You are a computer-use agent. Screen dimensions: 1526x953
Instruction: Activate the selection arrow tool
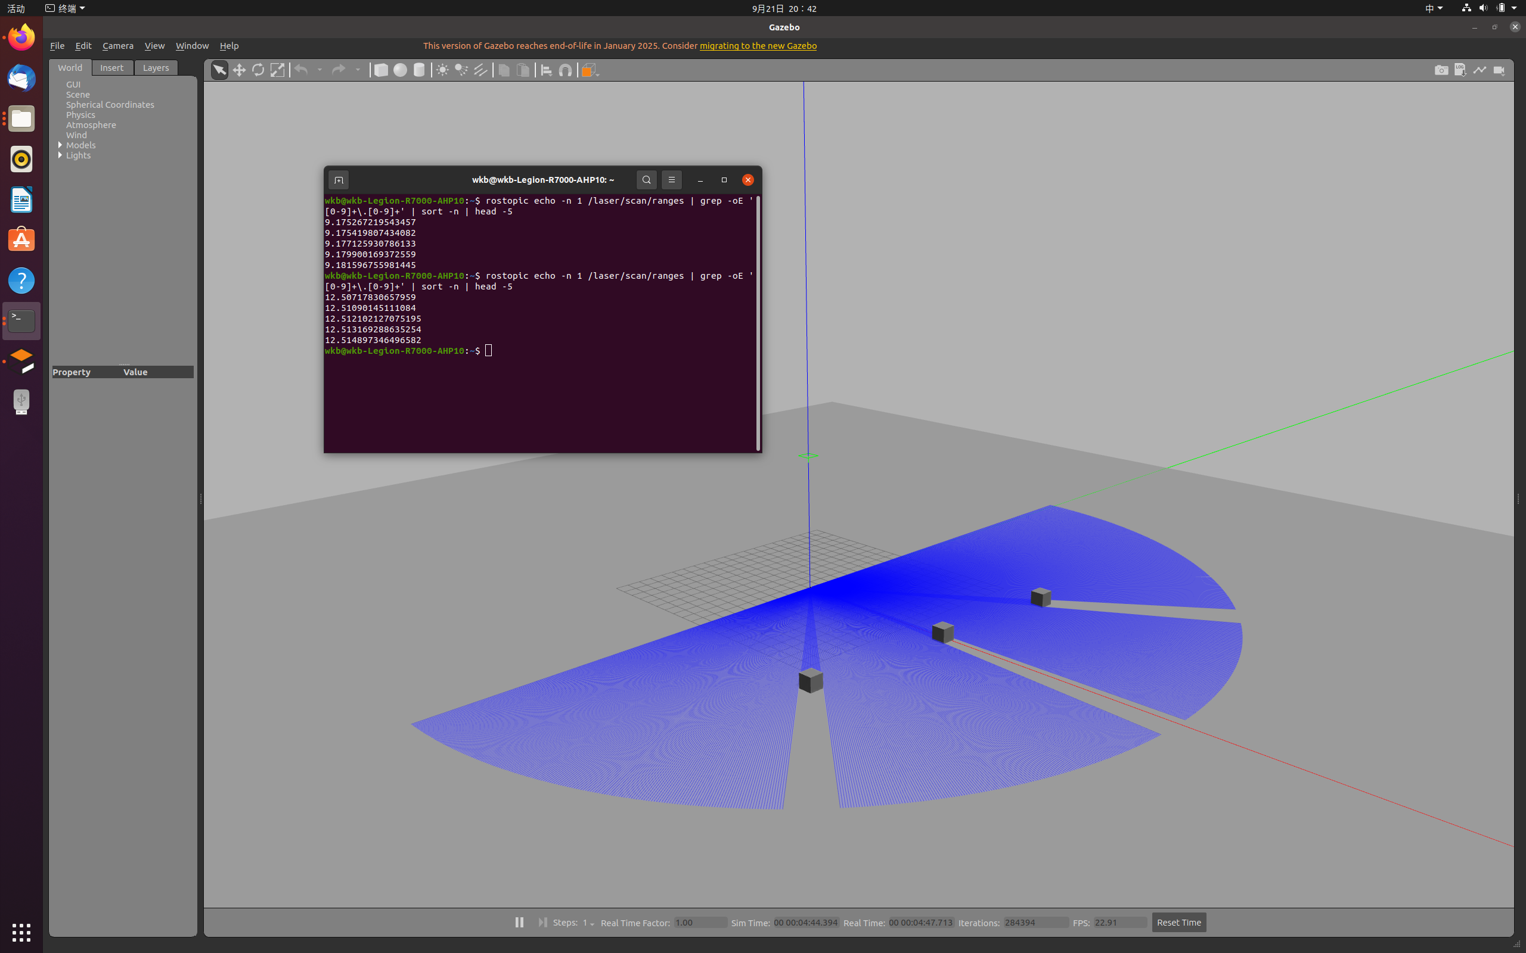click(219, 70)
